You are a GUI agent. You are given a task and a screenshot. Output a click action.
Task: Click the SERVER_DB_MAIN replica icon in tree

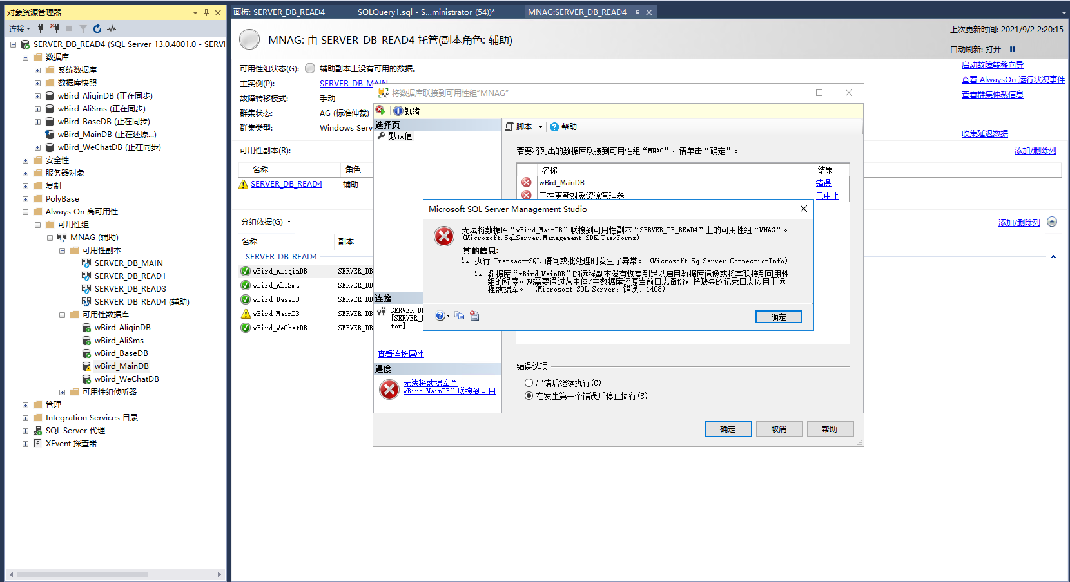(86, 263)
